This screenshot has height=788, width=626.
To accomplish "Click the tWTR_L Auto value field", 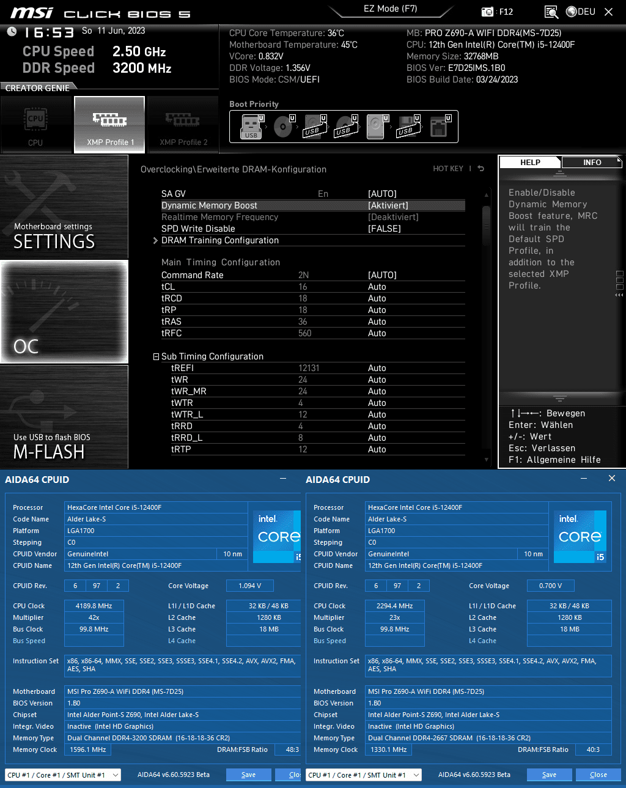I will coord(377,414).
